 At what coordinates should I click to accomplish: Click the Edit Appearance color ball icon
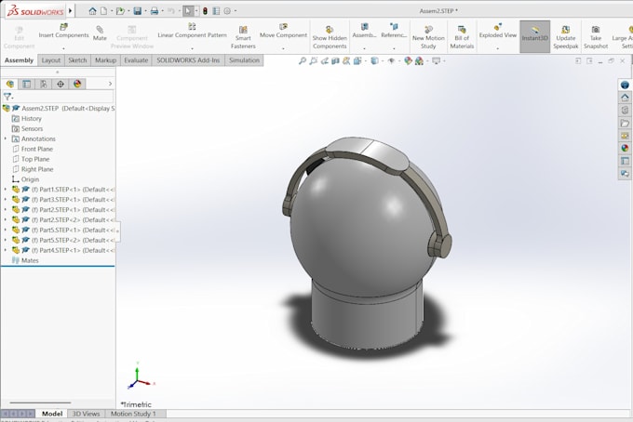[x=408, y=60]
